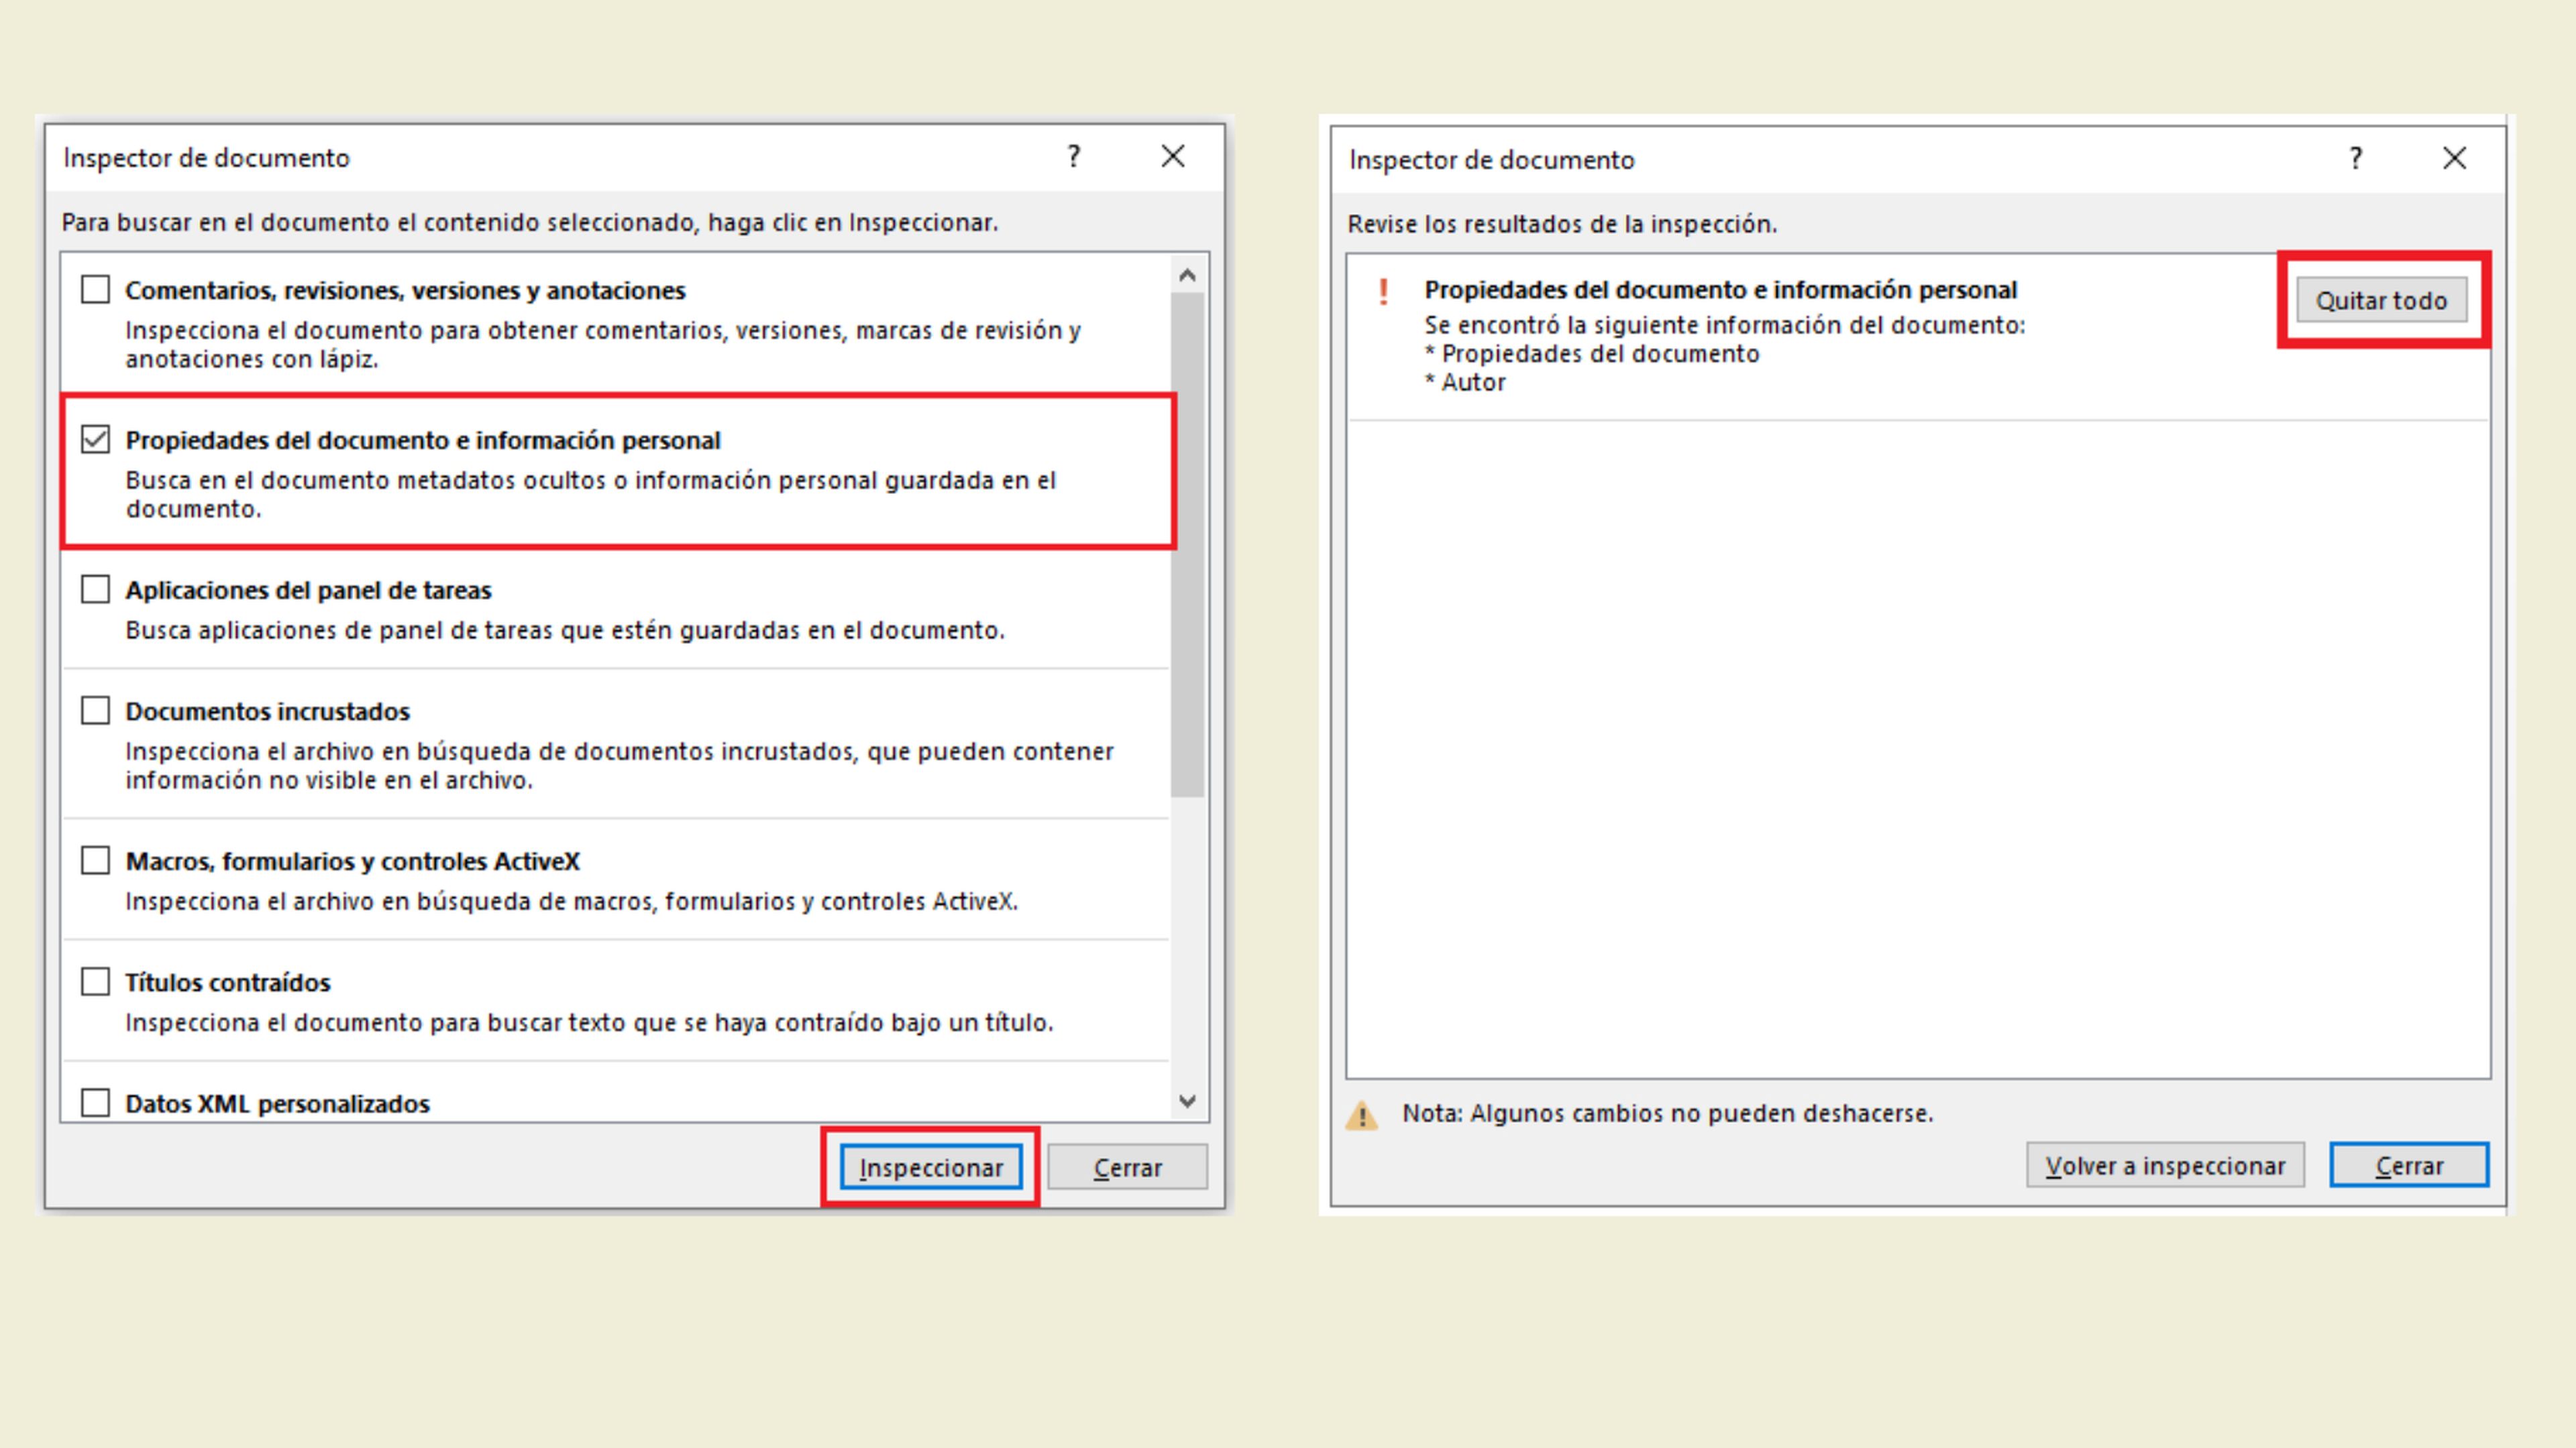Tick the Documentos incrustados checkbox

tap(95, 711)
